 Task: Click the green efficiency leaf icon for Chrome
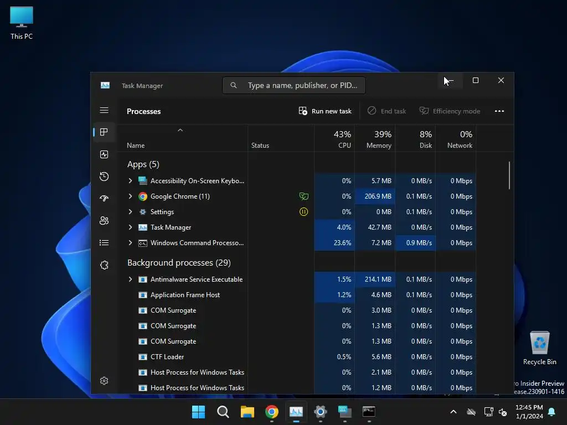tap(304, 196)
